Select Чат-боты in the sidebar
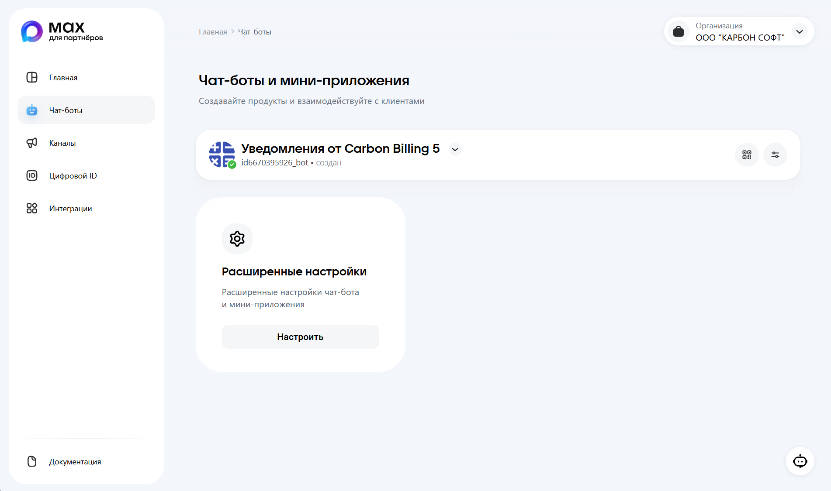Screen dimensions: 831x491 click(x=87, y=110)
